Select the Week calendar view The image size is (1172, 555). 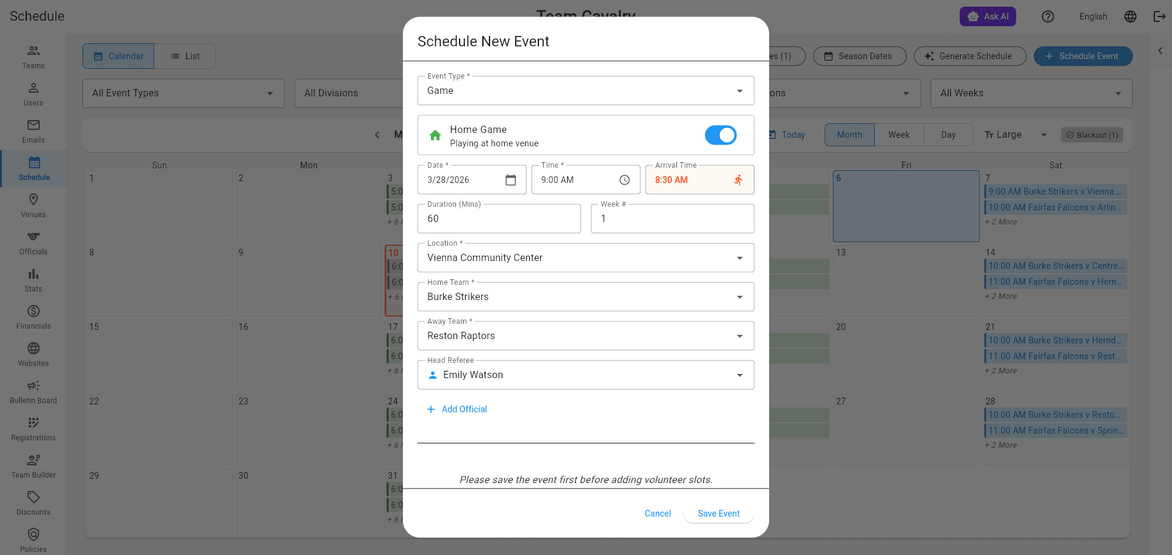click(x=899, y=135)
